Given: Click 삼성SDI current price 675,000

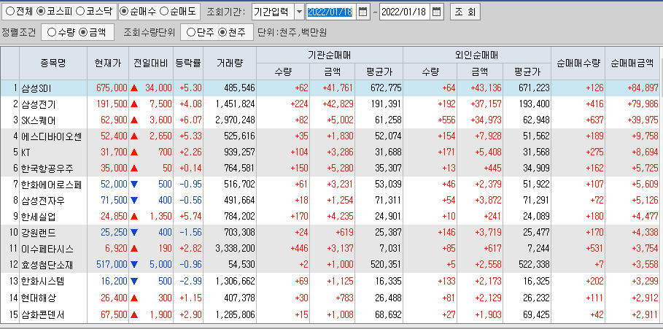Looking at the screenshot, I should pos(112,88).
